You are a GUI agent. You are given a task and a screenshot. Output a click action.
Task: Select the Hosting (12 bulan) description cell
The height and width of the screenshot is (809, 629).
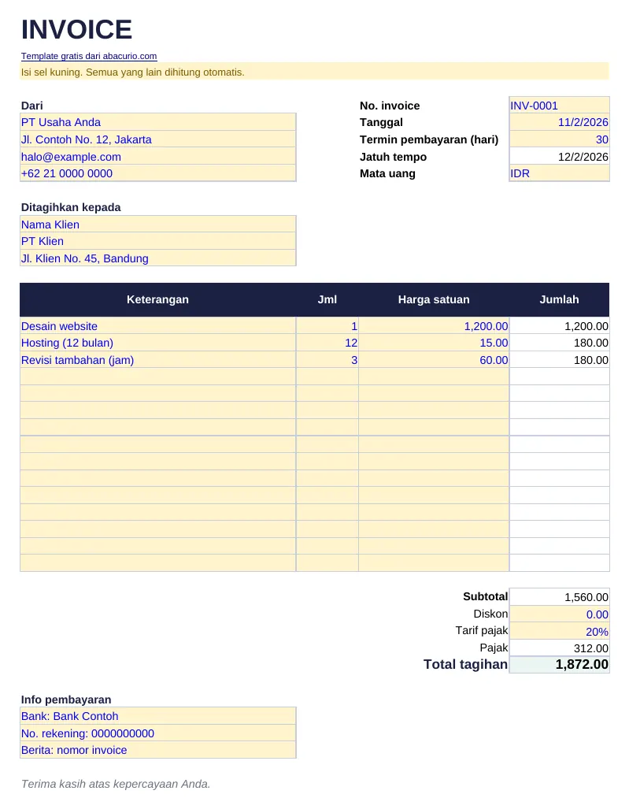(158, 343)
